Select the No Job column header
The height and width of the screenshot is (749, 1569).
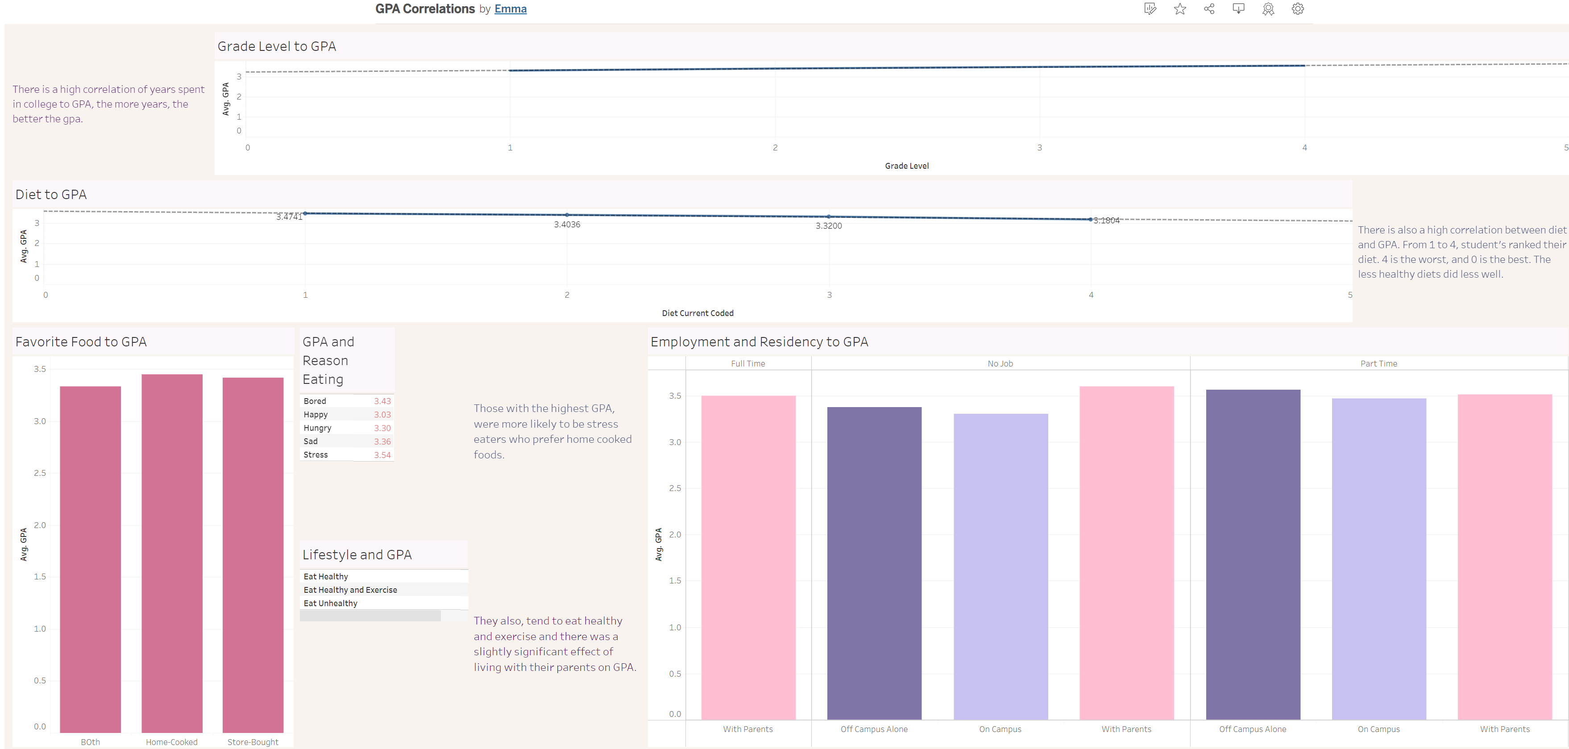(1000, 364)
